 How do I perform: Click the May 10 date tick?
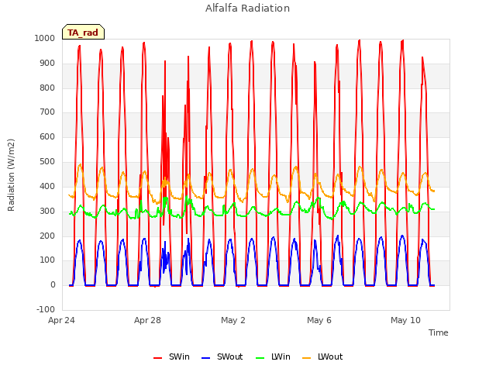click(x=405, y=320)
